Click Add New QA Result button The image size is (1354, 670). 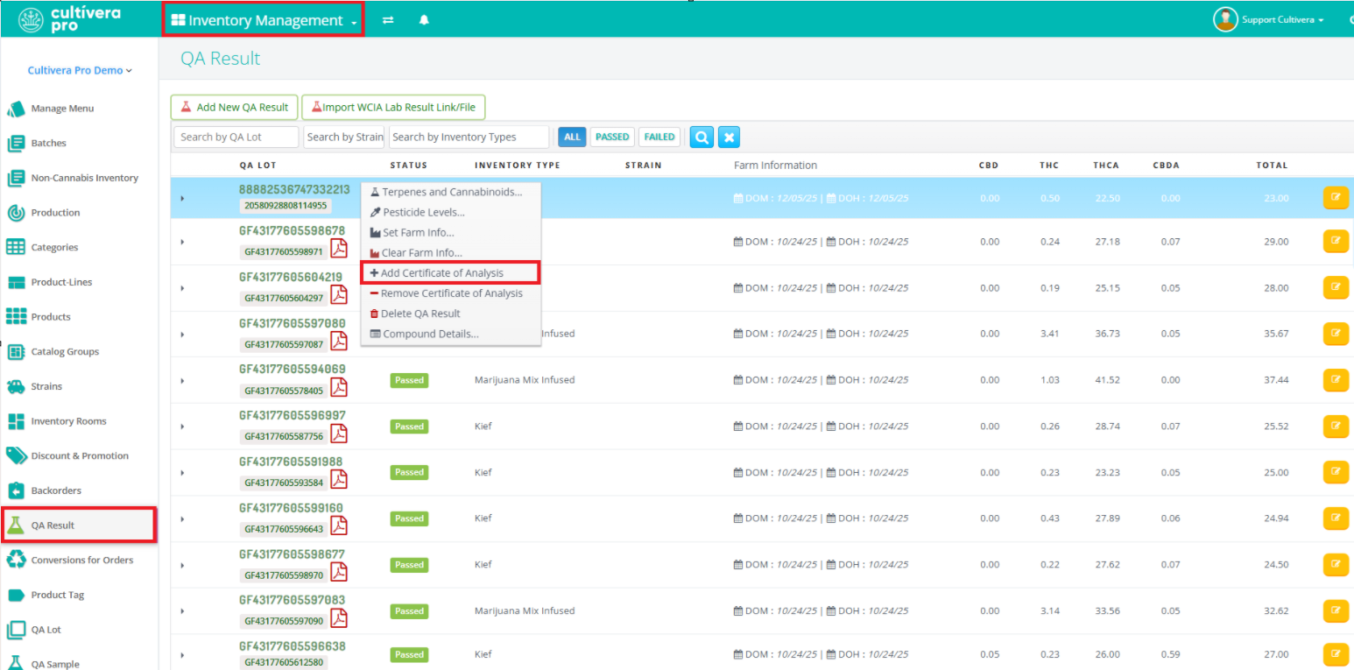click(235, 108)
